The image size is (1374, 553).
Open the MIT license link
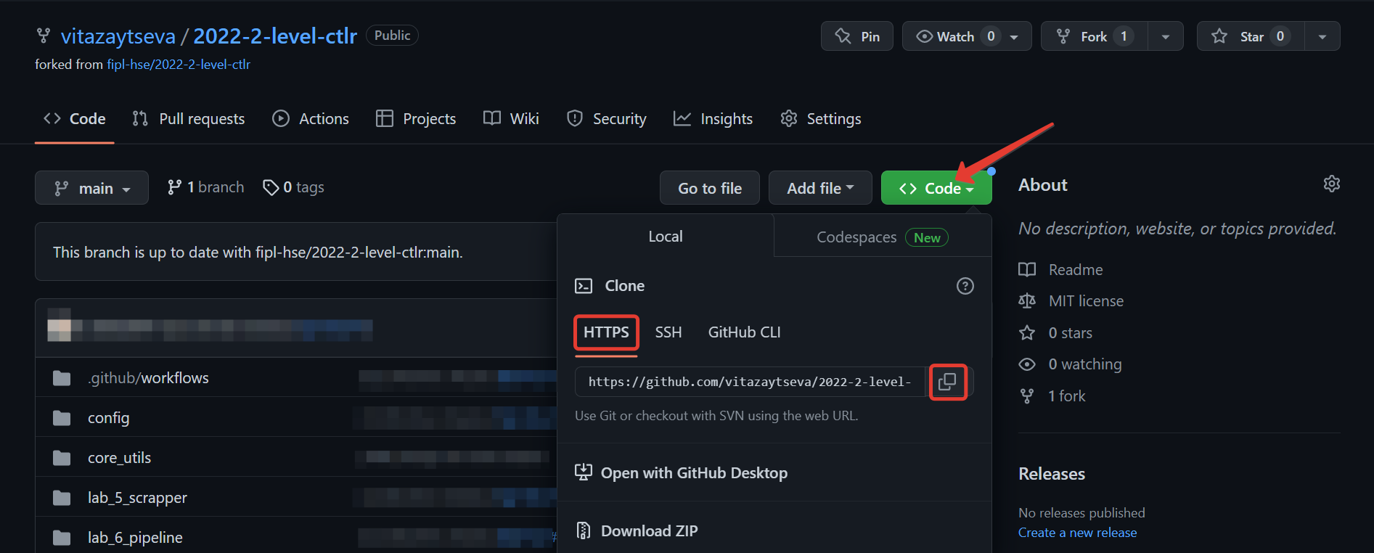[x=1086, y=301]
